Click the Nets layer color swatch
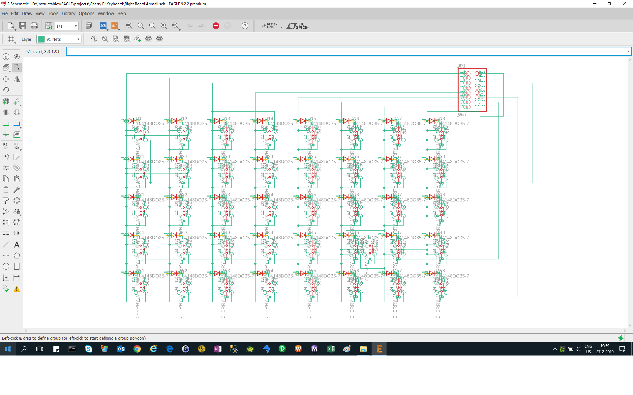The height and width of the screenshot is (395, 633). pyautogui.click(x=41, y=39)
